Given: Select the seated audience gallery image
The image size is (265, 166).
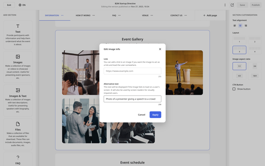Looking at the screenshot, I should 132,133.
